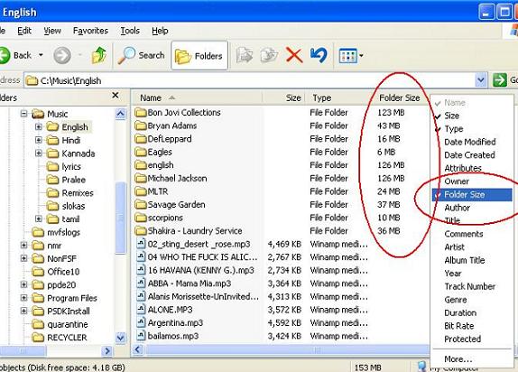This screenshot has height=372, width=518.
Task: Sort by the Folder Size column header
Action: 400,98
